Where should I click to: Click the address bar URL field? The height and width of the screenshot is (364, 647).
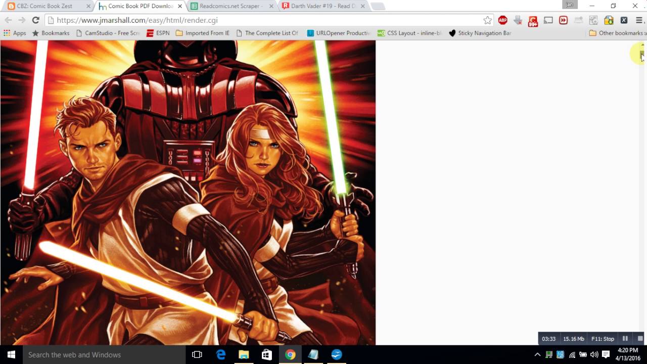tap(268, 20)
